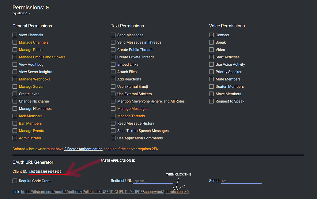Check the View Channels permission
Viewport: 317px width, 199px height.
[15, 35]
